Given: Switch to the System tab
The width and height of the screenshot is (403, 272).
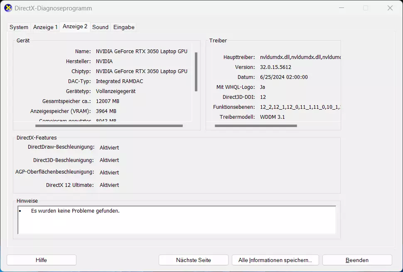Looking at the screenshot, I should [19, 27].
